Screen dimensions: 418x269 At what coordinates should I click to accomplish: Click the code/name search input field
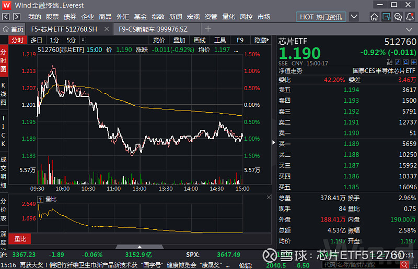click(x=361, y=265)
